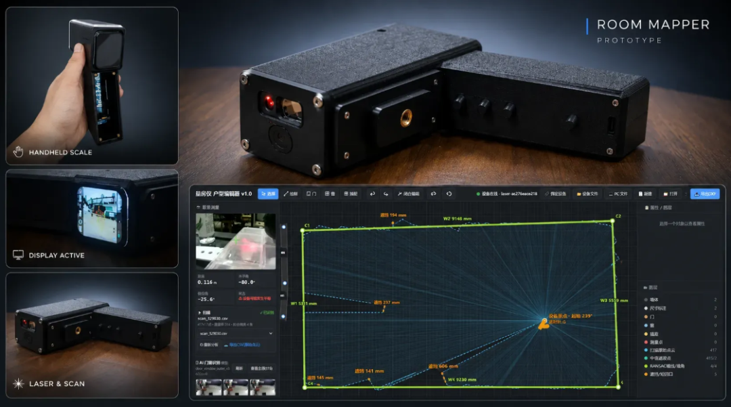The image size is (731, 407).
Task: Click the undo arrow icon
Action: click(x=372, y=194)
